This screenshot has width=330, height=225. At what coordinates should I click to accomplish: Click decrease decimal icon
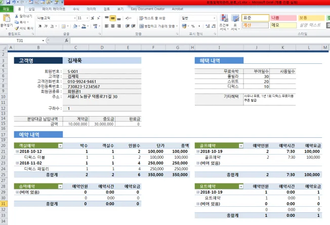pyautogui.click(x=214, y=26)
